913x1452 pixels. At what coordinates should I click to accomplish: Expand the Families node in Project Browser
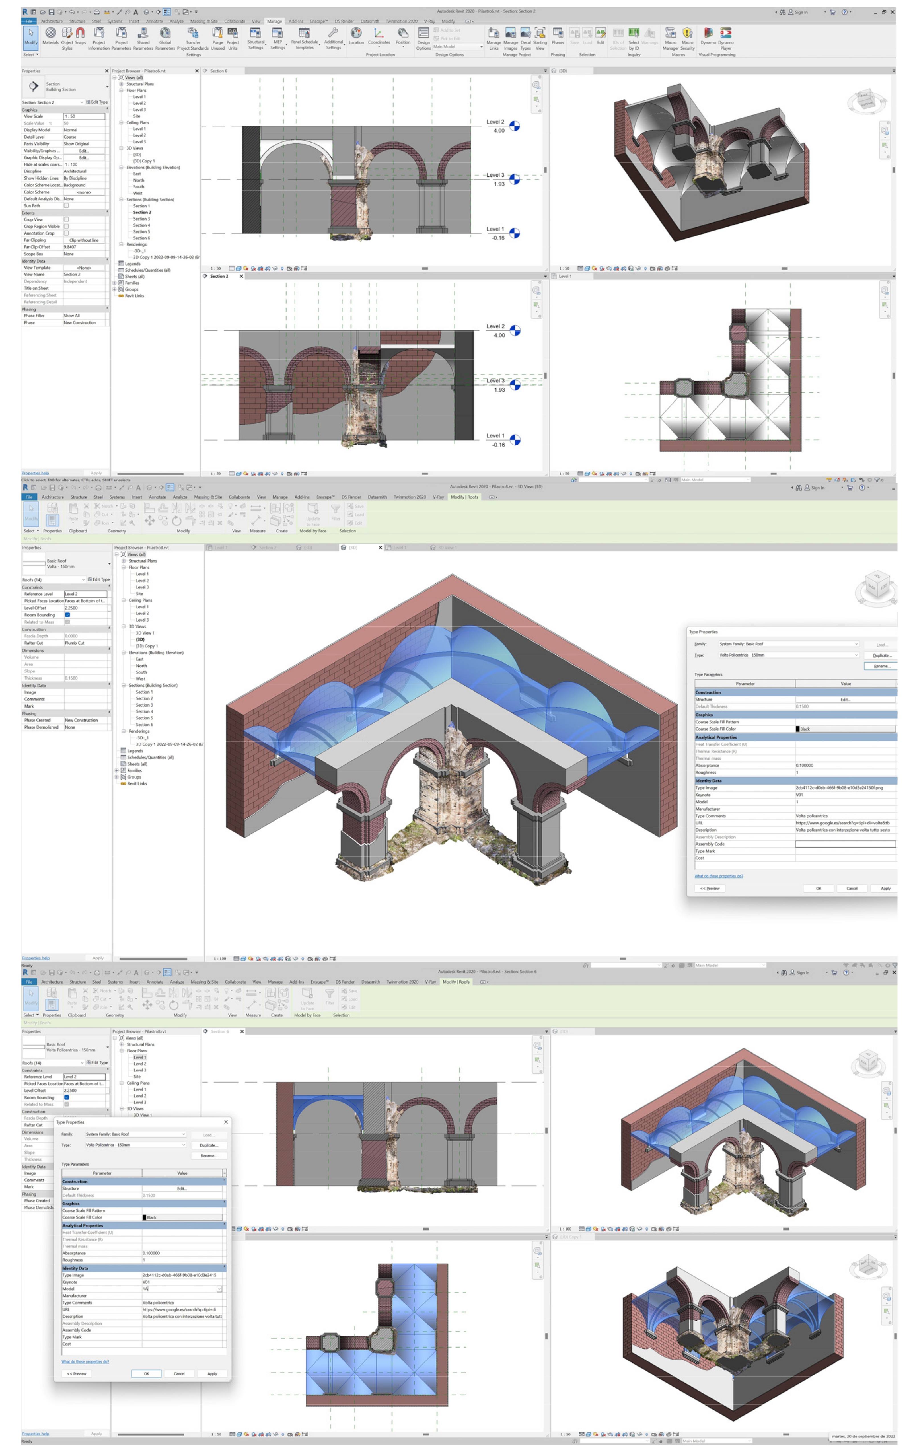pos(115,283)
